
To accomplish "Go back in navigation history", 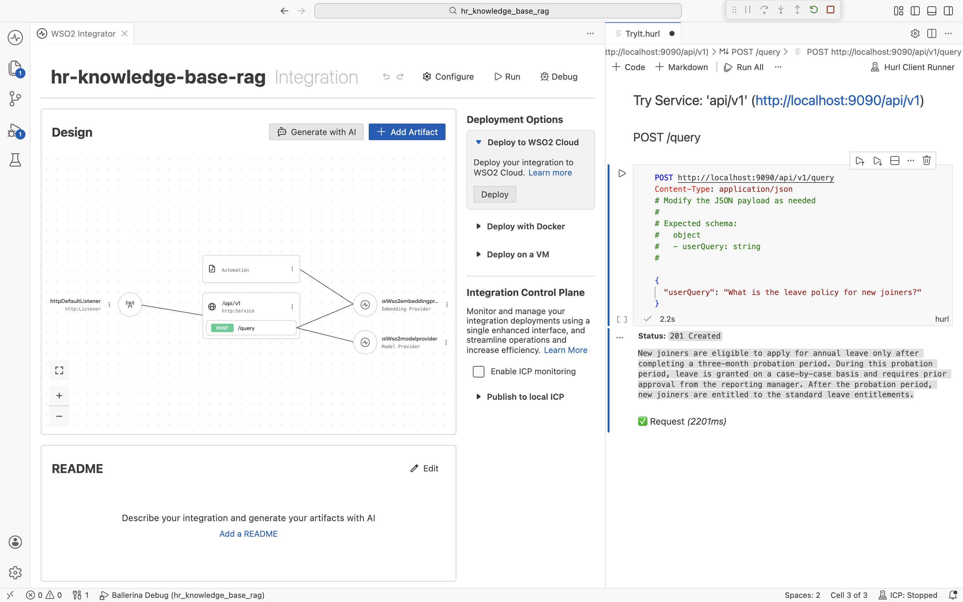I will (x=284, y=11).
